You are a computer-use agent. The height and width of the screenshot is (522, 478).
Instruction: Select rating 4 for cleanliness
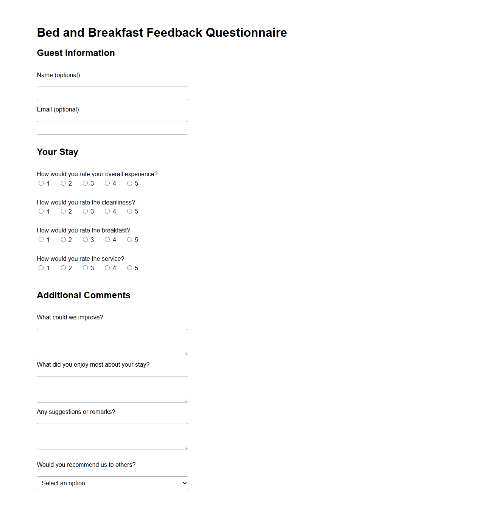pos(107,211)
